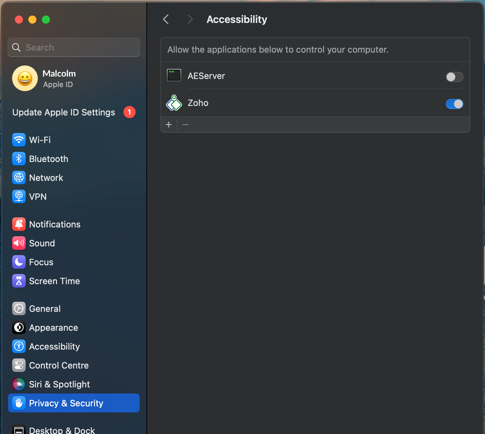This screenshot has width=485, height=434.
Task: Open Bluetooth settings icon
Action: tap(19, 159)
